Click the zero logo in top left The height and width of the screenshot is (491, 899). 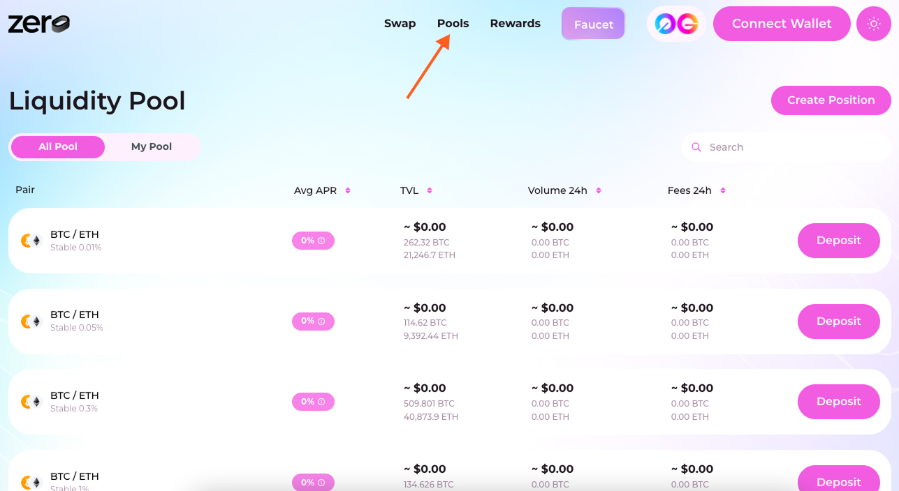click(38, 23)
